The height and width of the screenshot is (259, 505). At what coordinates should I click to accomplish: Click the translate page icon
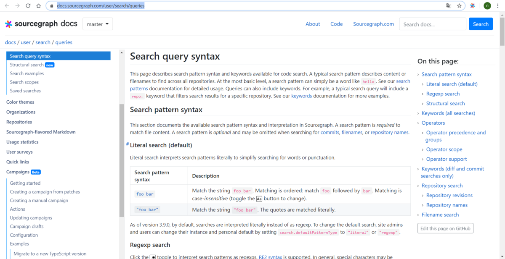tap(449, 6)
